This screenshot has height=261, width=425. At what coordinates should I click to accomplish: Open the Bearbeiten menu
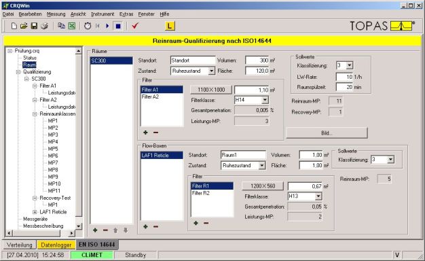[30, 14]
